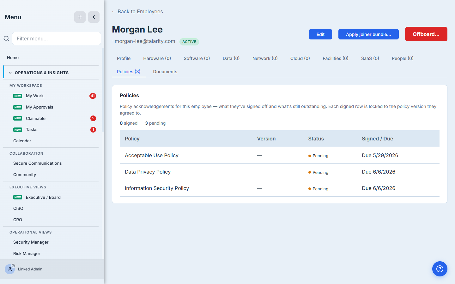Click the NEW badge beside My Approvals
The image size is (455, 284).
click(x=18, y=107)
